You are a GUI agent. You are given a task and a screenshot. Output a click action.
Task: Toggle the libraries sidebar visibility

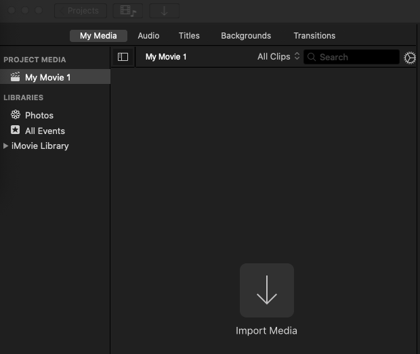click(x=123, y=57)
